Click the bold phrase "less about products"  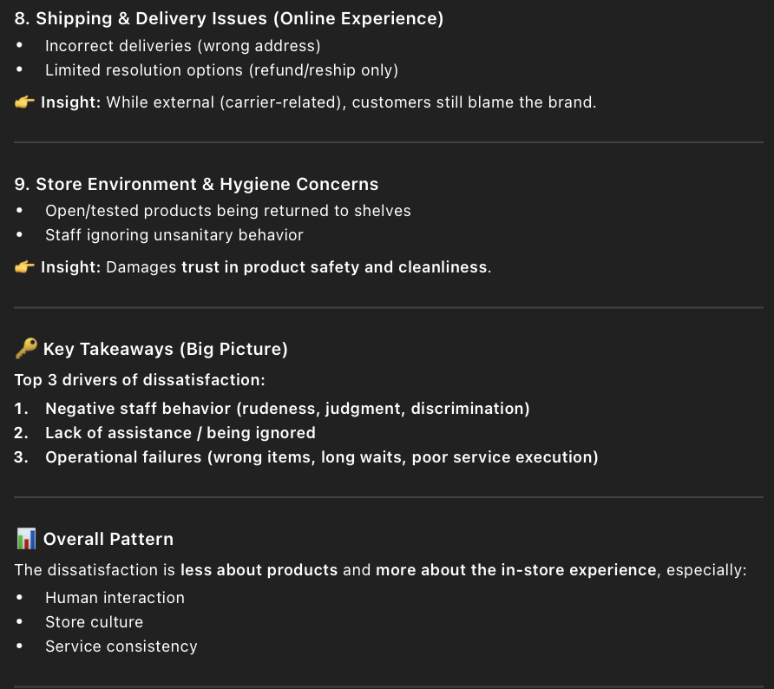[259, 570]
